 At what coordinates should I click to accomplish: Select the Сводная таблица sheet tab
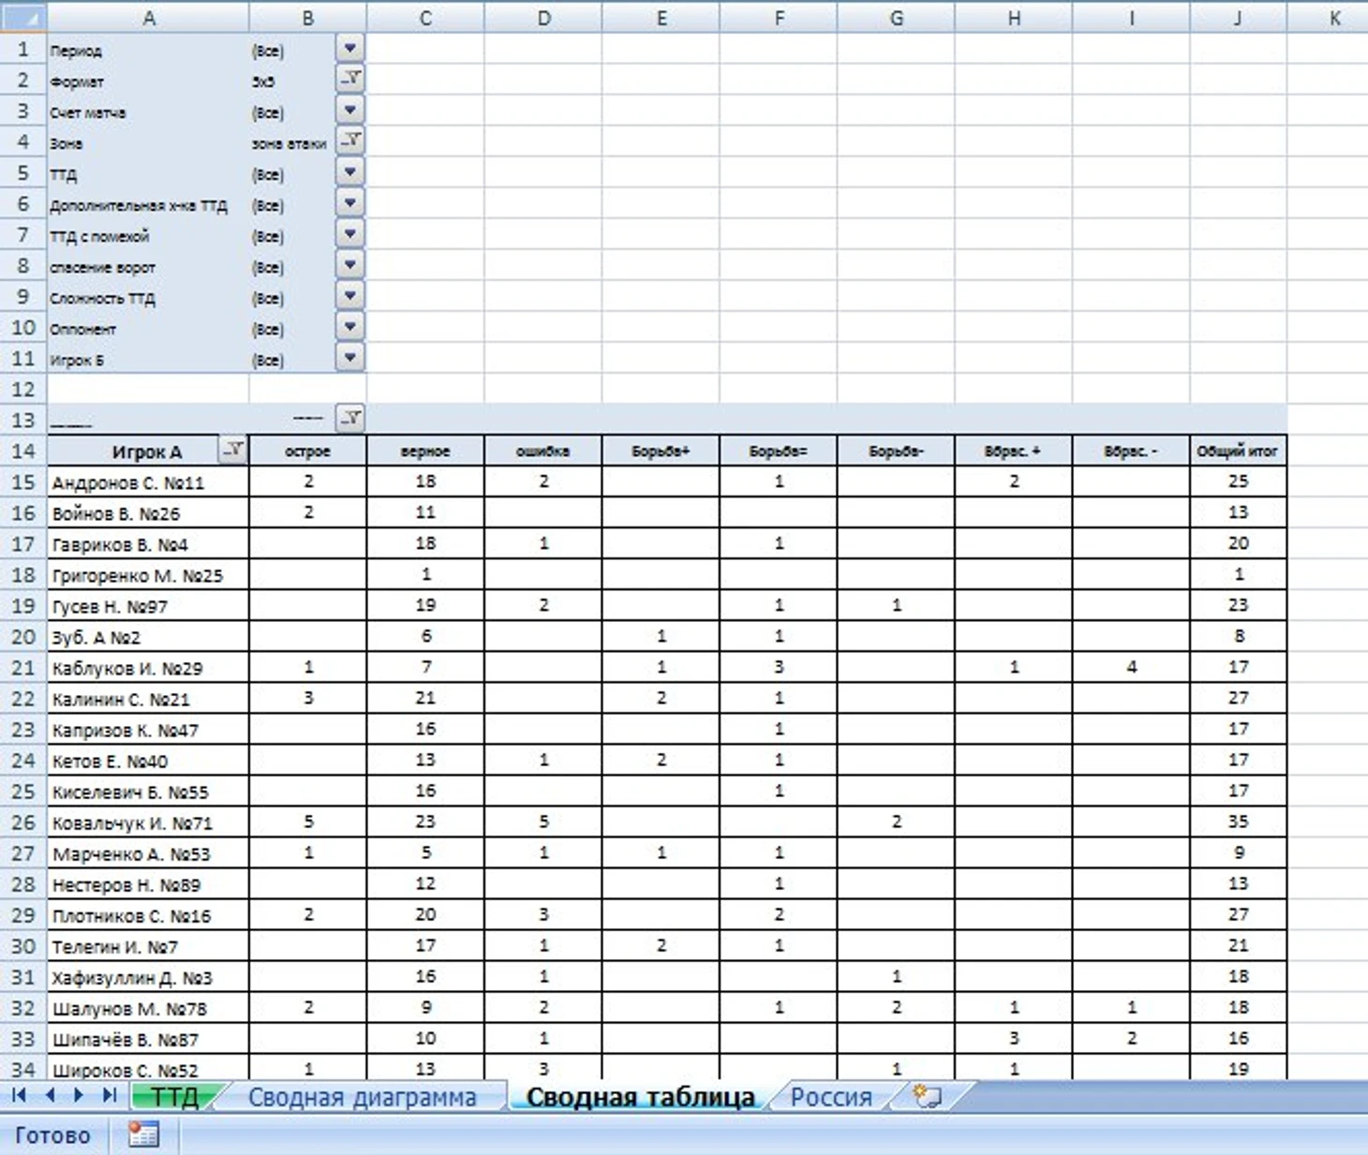(640, 1097)
